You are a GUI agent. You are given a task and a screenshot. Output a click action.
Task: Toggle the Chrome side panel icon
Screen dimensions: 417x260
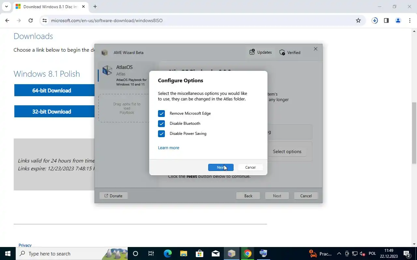386,20
